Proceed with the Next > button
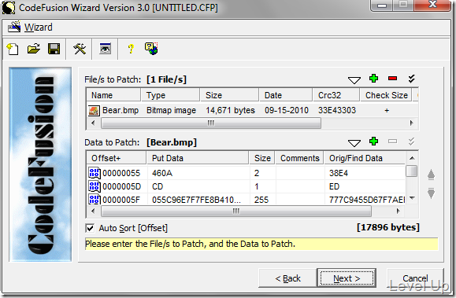Viewport: 456px width, 298px height. [347, 278]
